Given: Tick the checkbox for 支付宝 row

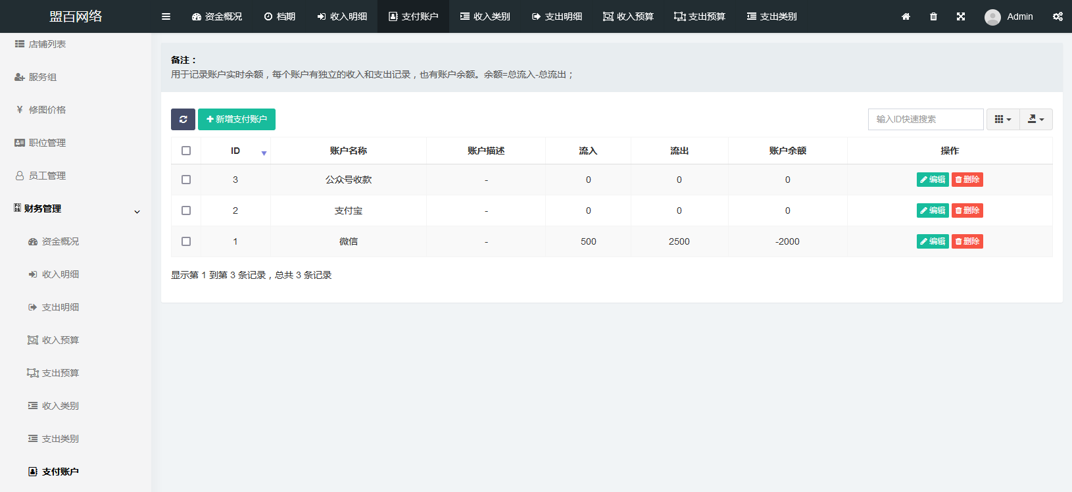Looking at the screenshot, I should (x=186, y=210).
